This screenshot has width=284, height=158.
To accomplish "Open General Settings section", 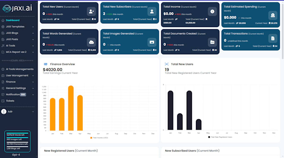I will coord(16,88).
